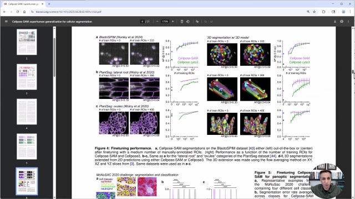
Task: Zoom out of the PDF
Action: pyautogui.click(x=158, y=22)
